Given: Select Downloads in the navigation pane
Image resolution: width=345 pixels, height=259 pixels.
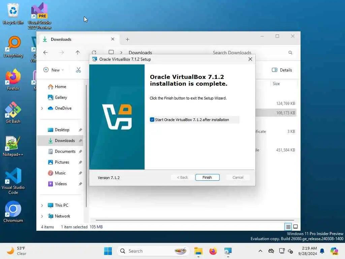Looking at the screenshot, I should coord(60,141).
